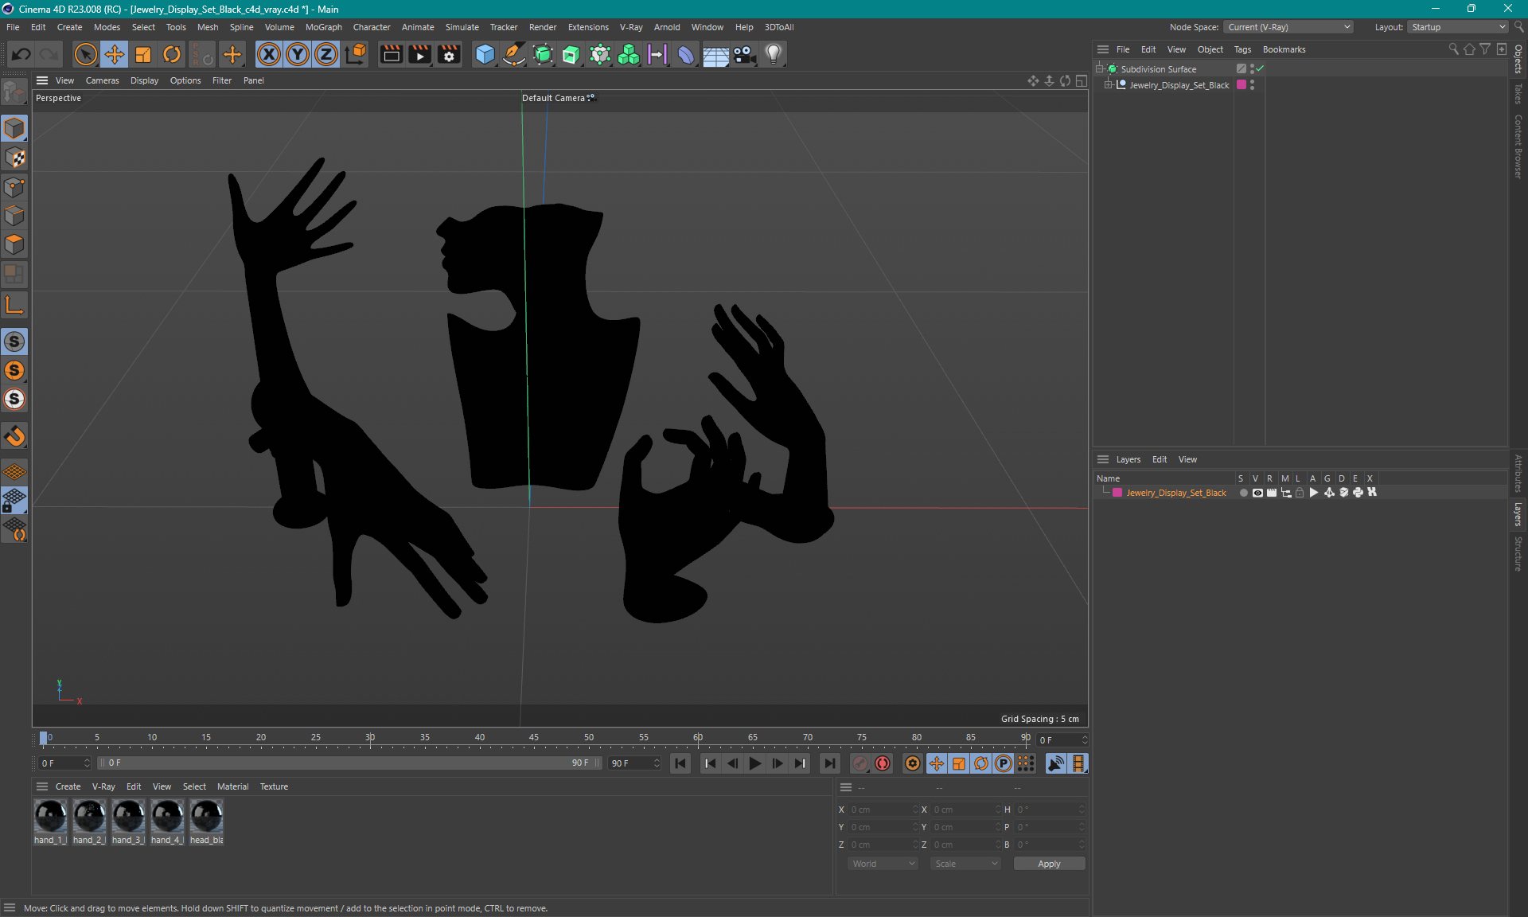Click the pink layer color swatch
Image resolution: width=1528 pixels, height=917 pixels.
[x=1117, y=493]
